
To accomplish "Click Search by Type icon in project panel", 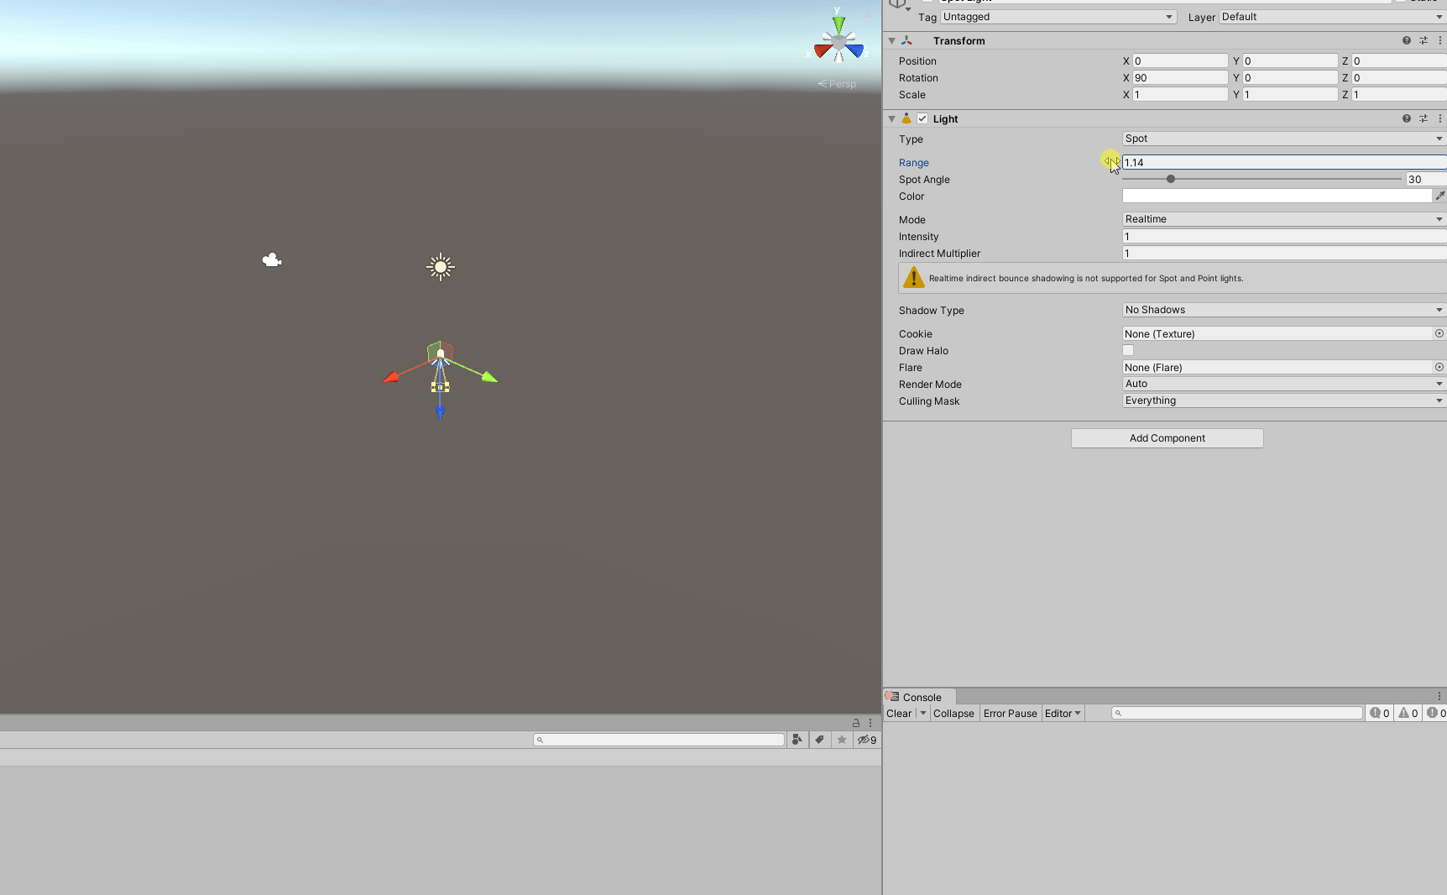I will pos(797,740).
